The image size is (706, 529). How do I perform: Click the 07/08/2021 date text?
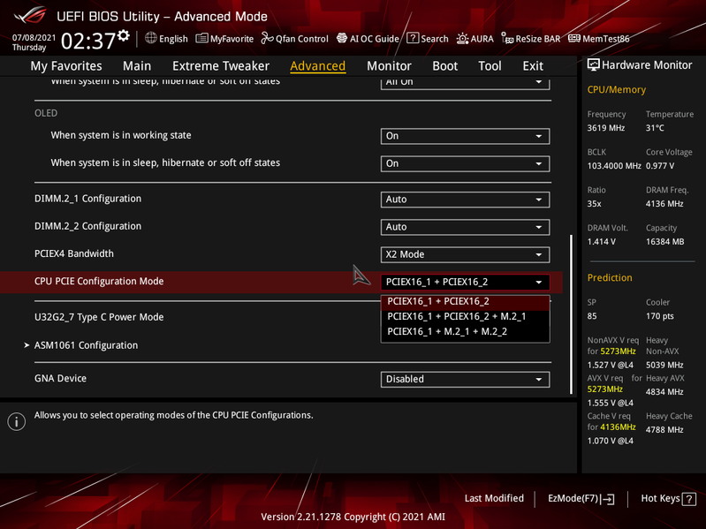[34, 38]
